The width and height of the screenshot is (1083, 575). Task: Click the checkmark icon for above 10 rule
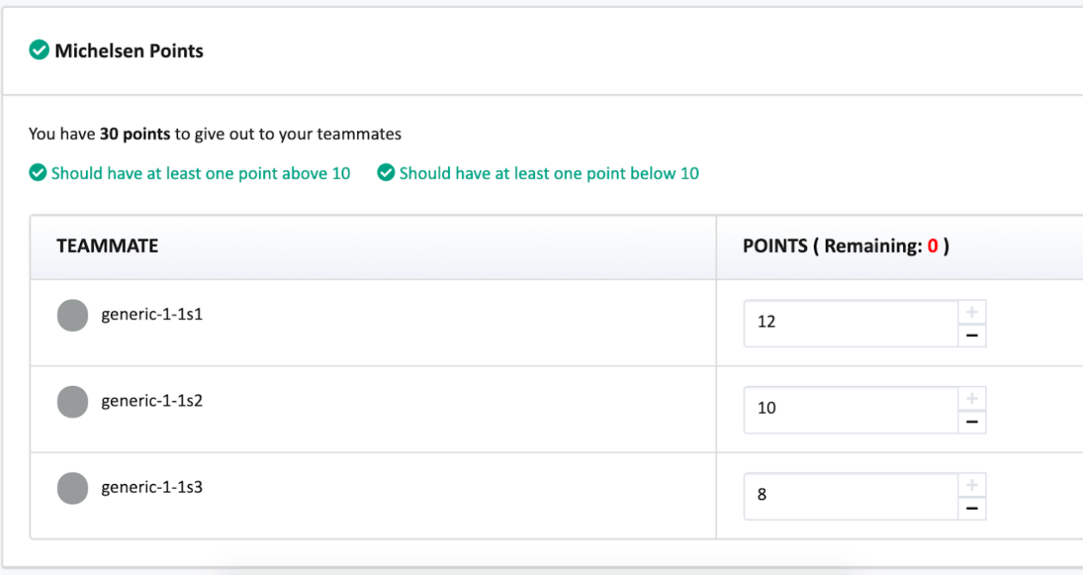pos(38,174)
